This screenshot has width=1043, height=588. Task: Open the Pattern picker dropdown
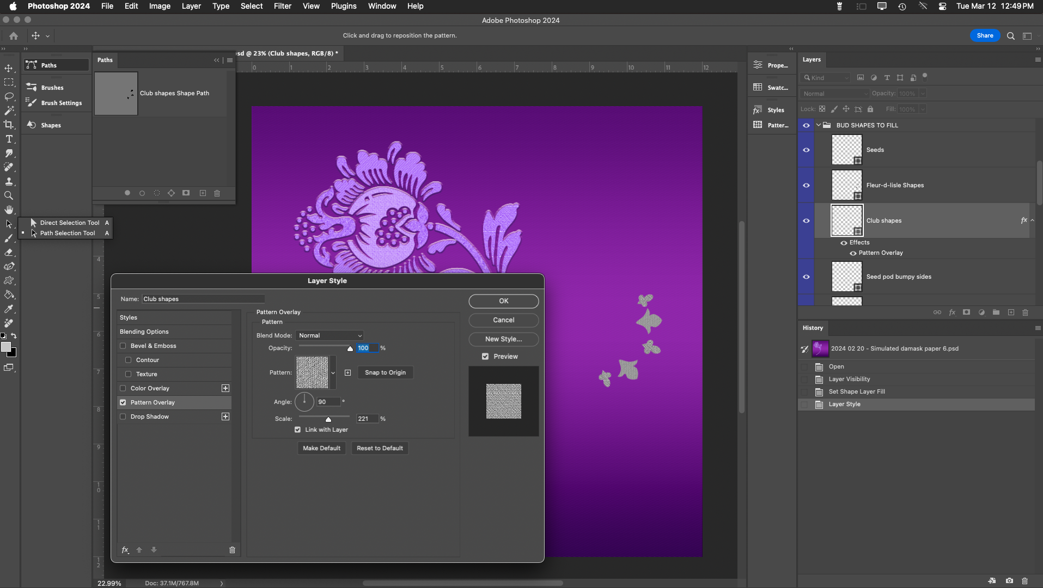coord(332,373)
